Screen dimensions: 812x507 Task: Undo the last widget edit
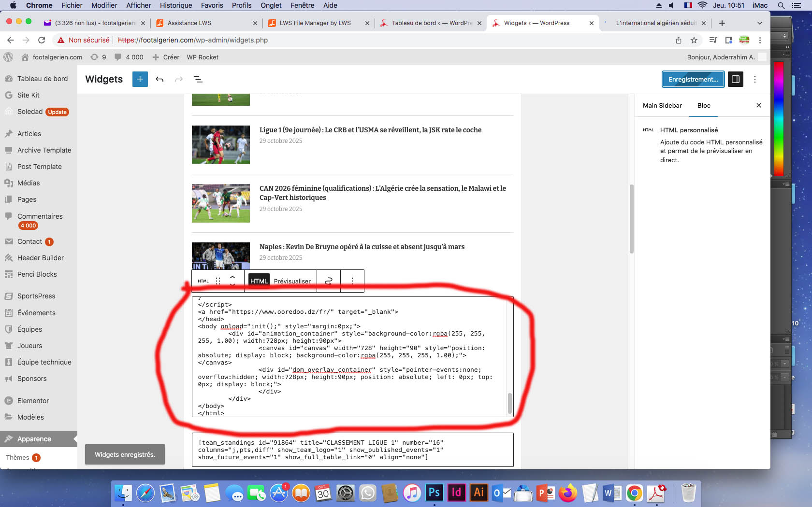pos(159,79)
